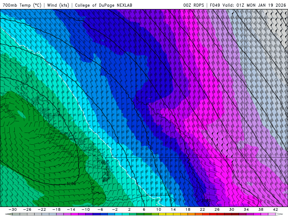Click the "F049" forecast hour text
Screen dimensions: 288x216
215,5
